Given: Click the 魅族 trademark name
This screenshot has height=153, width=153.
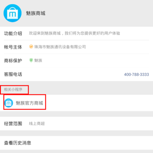Looking at the screenshot, I should pyautogui.click(x=38, y=60).
